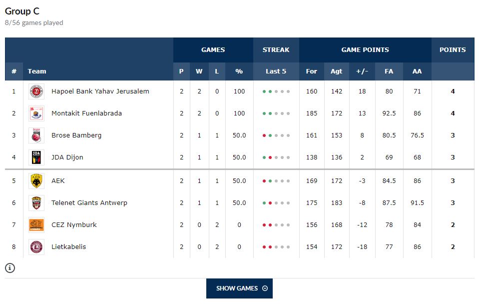The width and height of the screenshot is (479, 306).
Task: Expand the Show Games section
Action: pyautogui.click(x=239, y=288)
